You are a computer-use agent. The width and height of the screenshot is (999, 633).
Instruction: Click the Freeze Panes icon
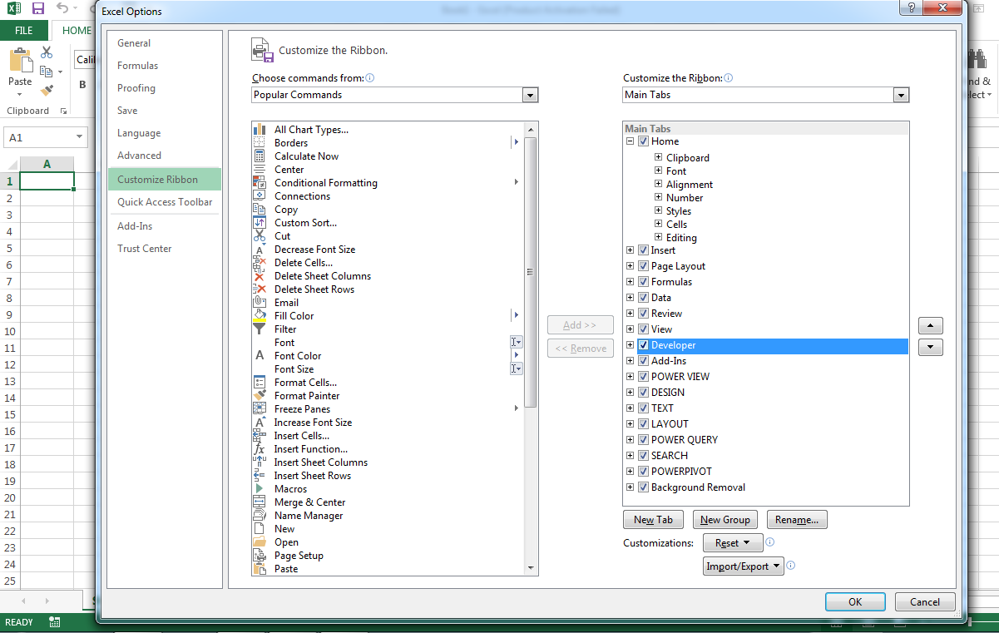[258, 408]
